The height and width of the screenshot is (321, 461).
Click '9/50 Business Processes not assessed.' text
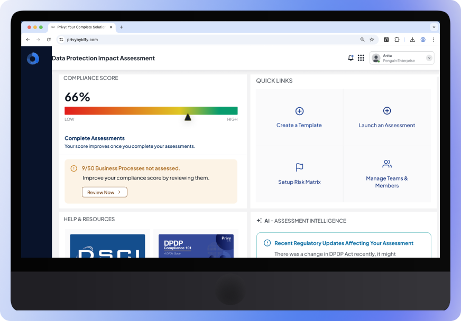tap(131, 168)
